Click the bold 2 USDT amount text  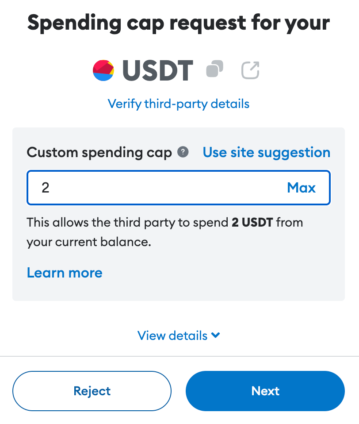254,222
